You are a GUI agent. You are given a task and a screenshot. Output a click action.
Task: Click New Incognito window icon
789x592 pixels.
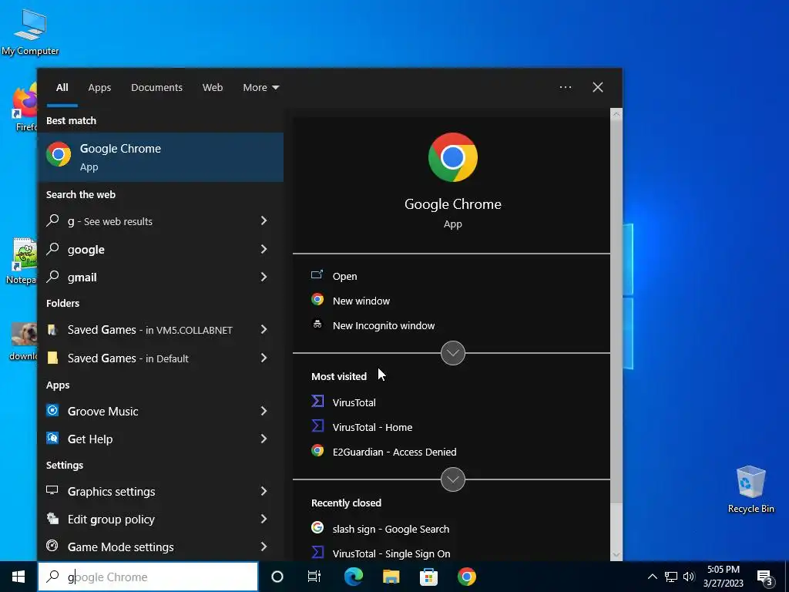317,325
